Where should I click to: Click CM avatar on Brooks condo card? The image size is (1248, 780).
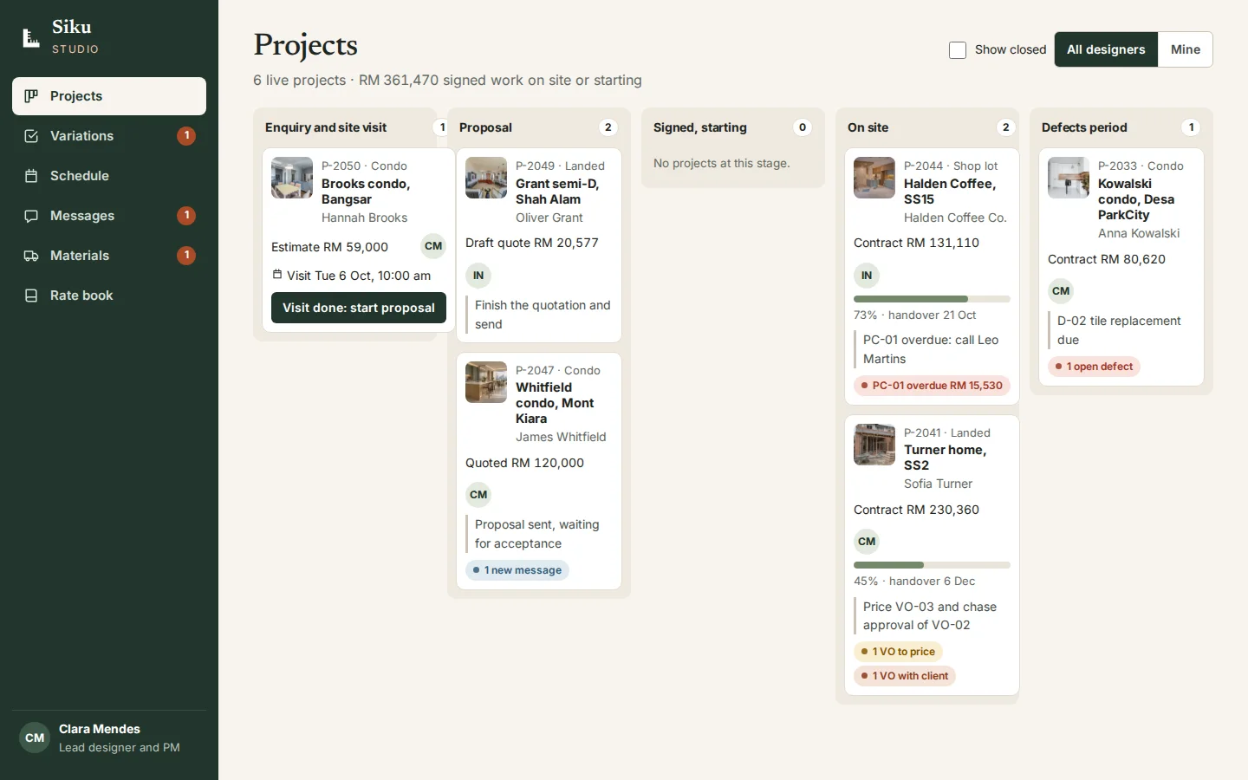[x=433, y=246]
